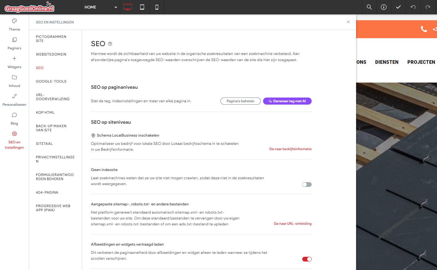Open the HOME page dropdown
The height and width of the screenshot is (270, 437).
click(101, 7)
